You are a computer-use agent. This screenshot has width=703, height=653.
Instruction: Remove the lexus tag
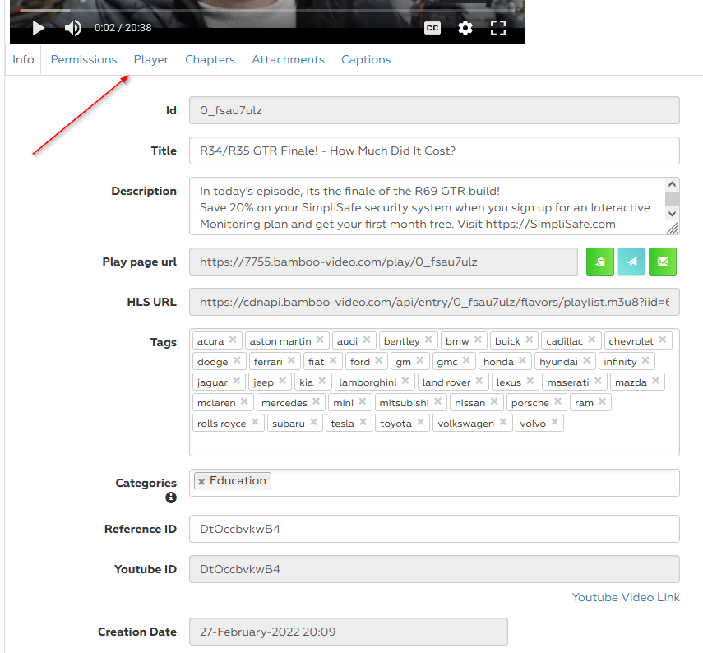pos(530,381)
